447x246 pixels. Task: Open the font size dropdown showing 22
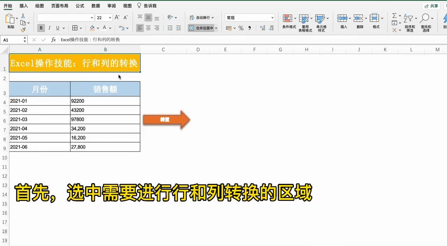[x=103, y=17]
